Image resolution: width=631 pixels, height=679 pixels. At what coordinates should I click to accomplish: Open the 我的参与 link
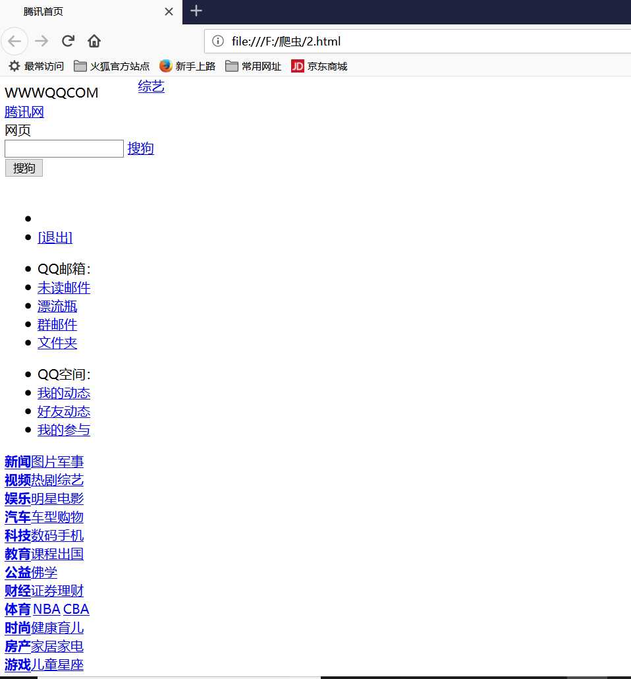(64, 430)
